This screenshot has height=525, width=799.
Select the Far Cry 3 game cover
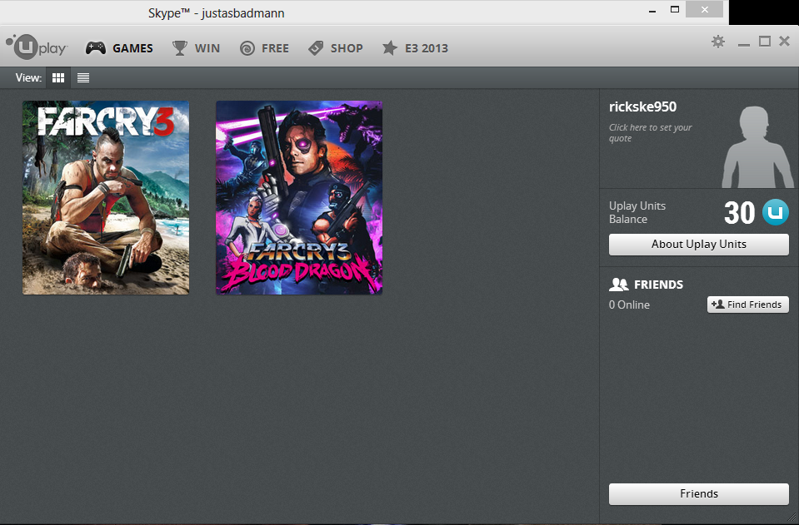(106, 197)
